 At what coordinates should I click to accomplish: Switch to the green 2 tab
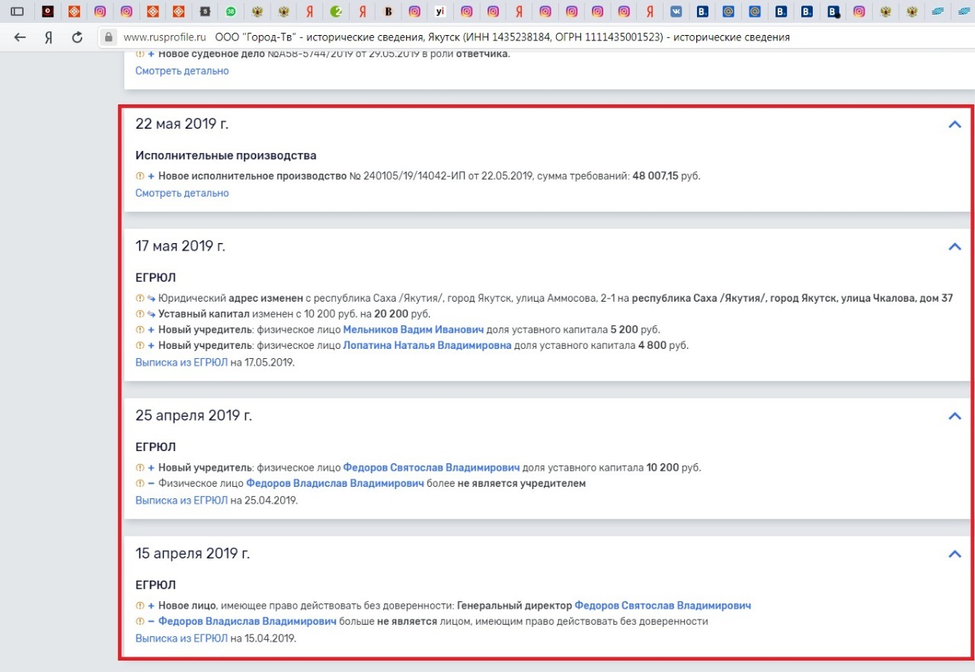pyautogui.click(x=336, y=11)
